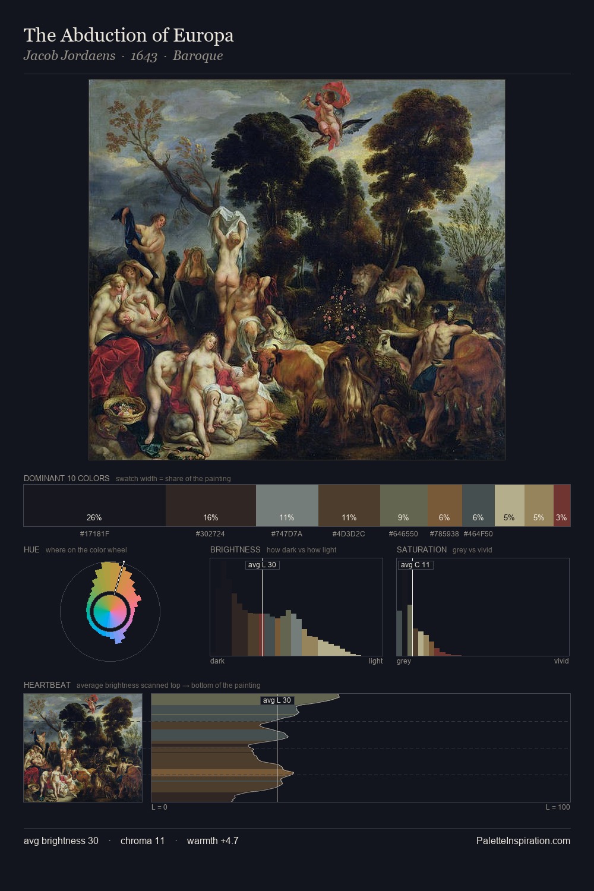Click 'grey vs vivid' caption
Screen dimensions: 594x891
(x=472, y=550)
